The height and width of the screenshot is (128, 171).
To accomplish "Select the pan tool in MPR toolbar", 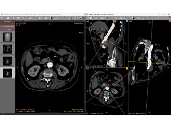I will 124,18.
